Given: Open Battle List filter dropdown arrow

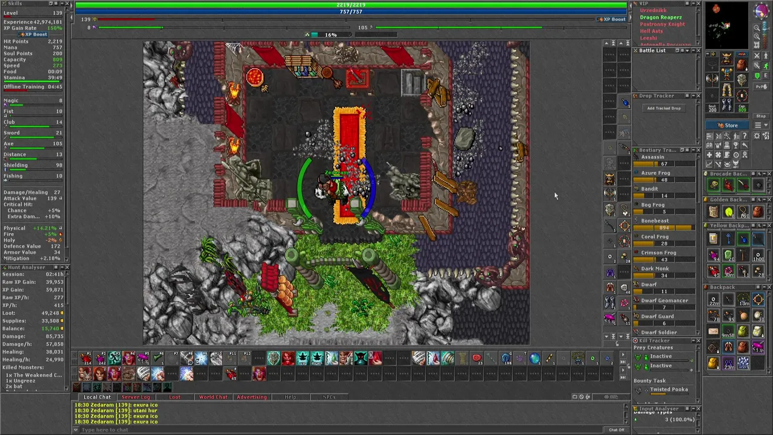Looking at the screenshot, I should point(687,50).
